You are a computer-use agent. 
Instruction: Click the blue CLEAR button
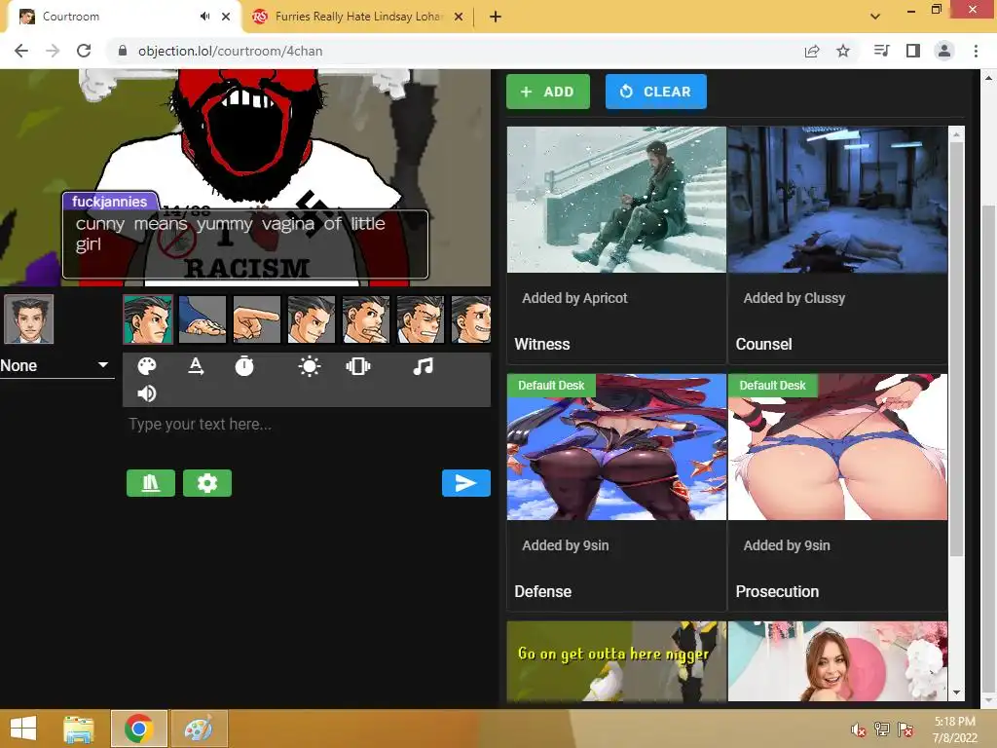(655, 92)
